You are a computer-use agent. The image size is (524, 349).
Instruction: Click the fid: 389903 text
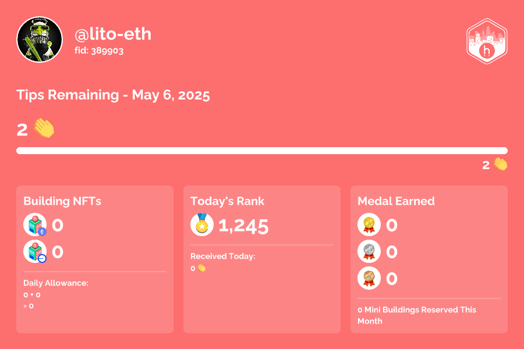click(99, 51)
